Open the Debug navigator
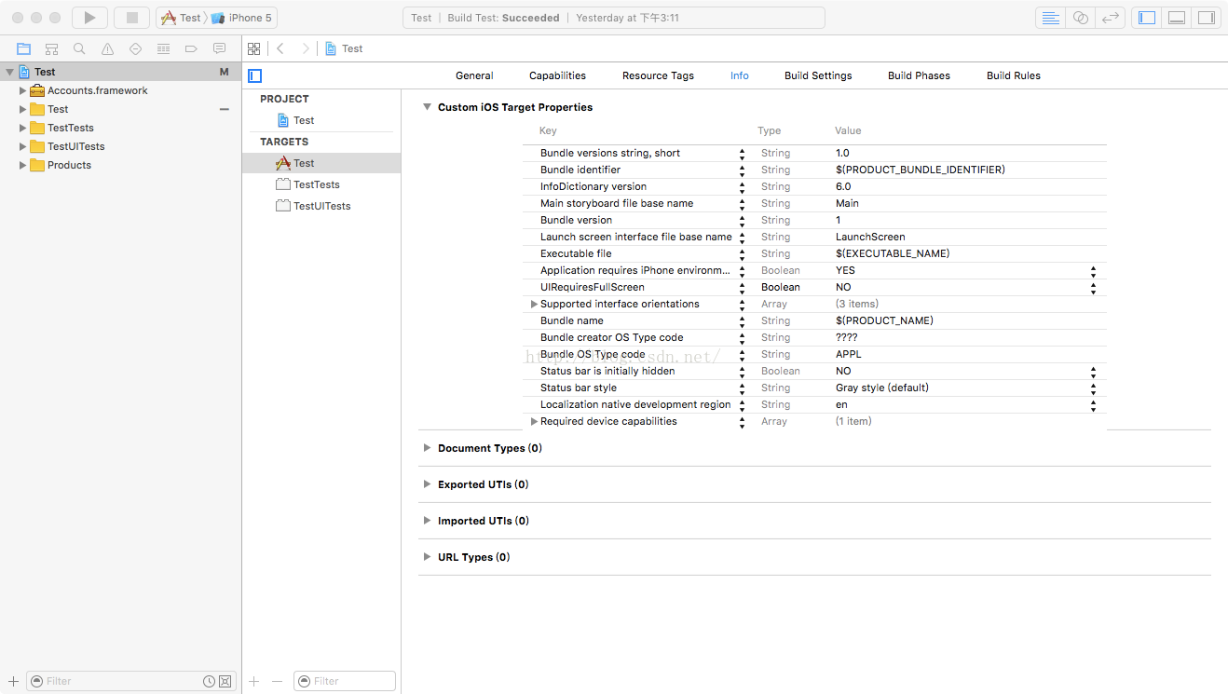1228x694 pixels. coord(163,48)
